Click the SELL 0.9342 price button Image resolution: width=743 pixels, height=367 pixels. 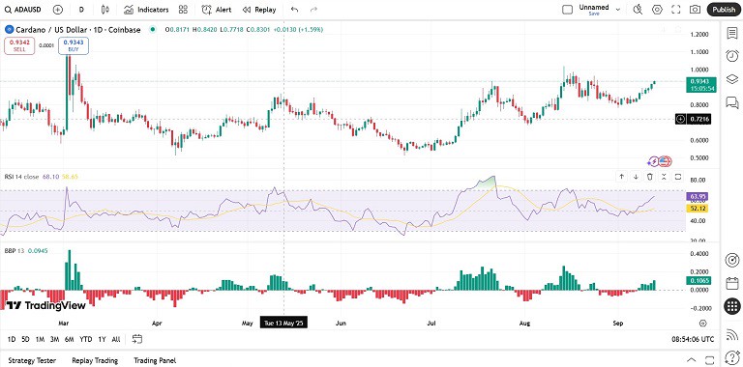pos(19,46)
